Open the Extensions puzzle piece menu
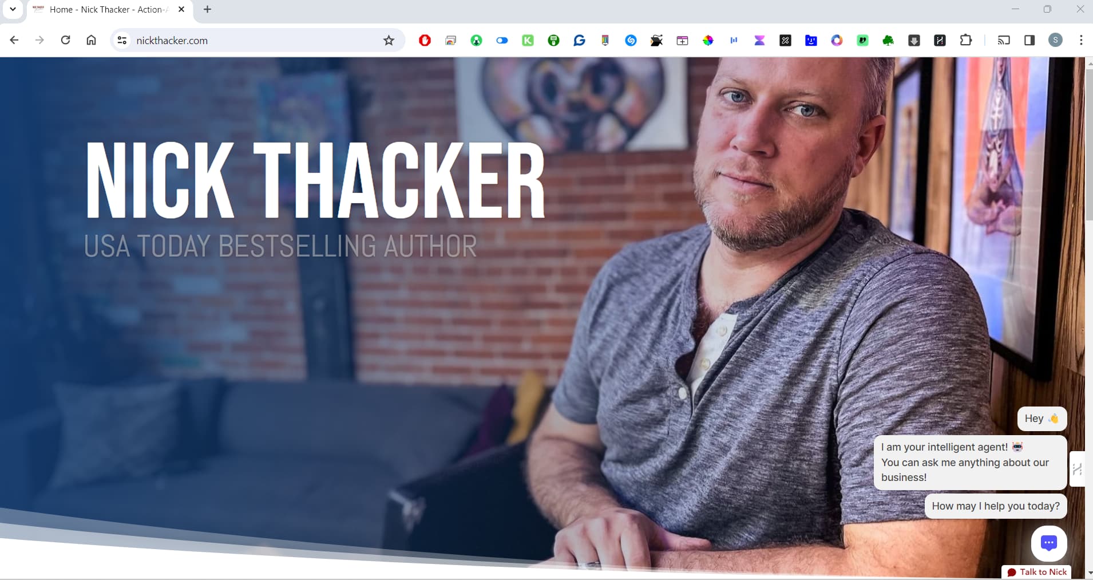1093x580 pixels. click(x=966, y=40)
